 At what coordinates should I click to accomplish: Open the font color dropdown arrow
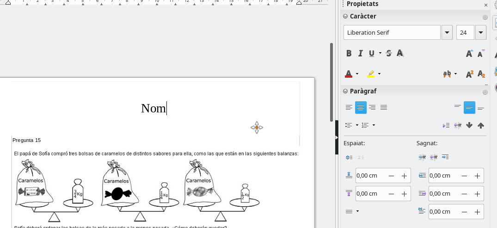pos(357,74)
